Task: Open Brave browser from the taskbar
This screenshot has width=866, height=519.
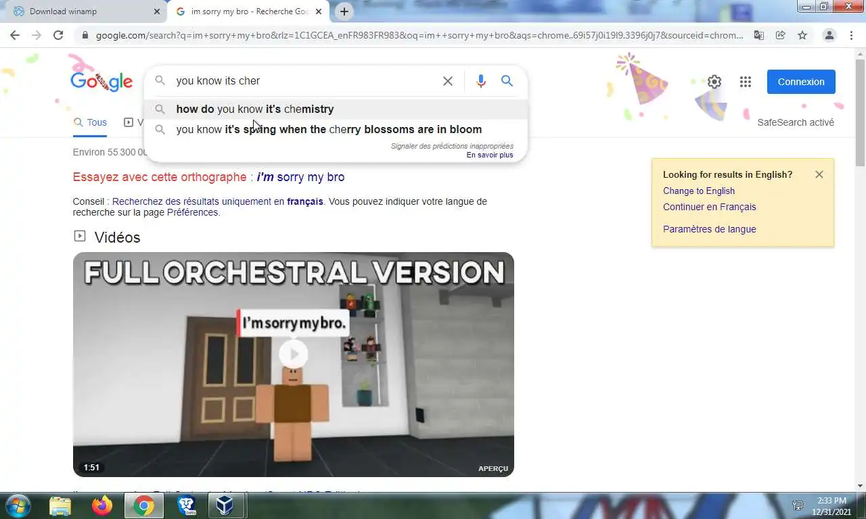Action: click(x=186, y=505)
